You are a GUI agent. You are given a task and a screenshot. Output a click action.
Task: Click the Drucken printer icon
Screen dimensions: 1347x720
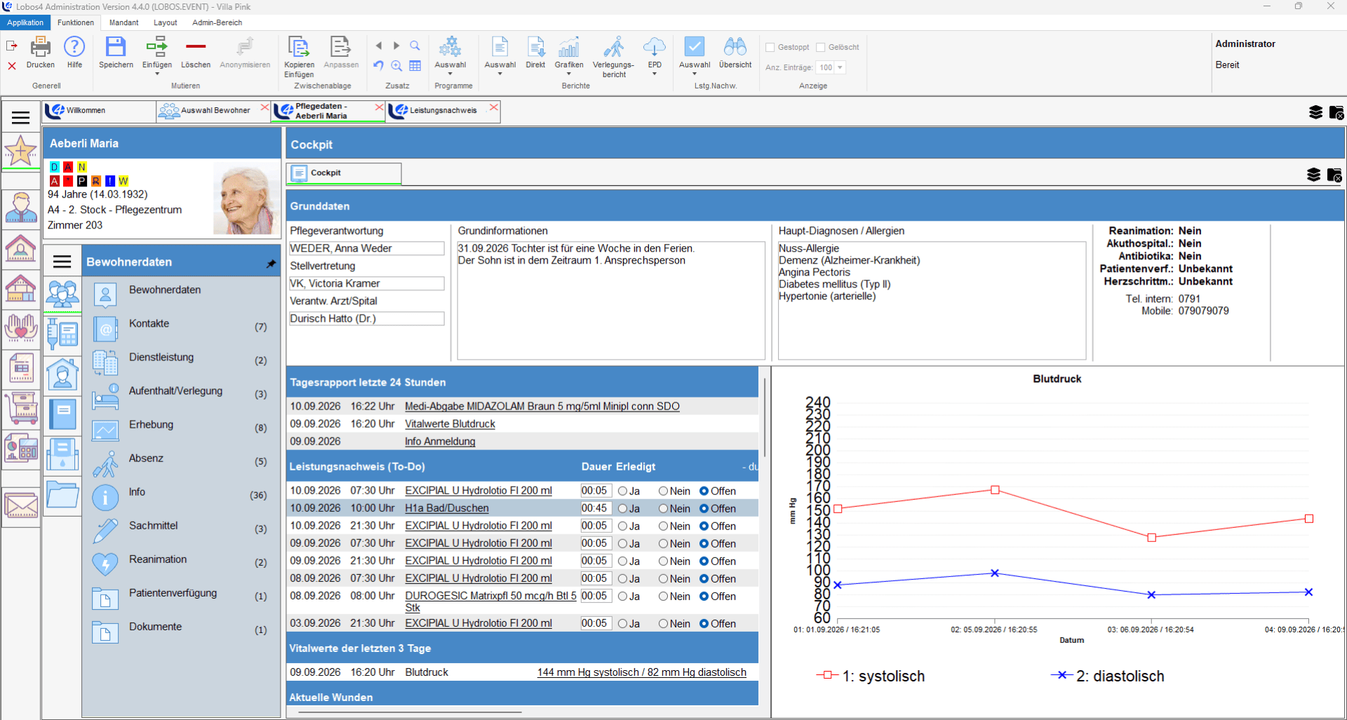[41, 47]
